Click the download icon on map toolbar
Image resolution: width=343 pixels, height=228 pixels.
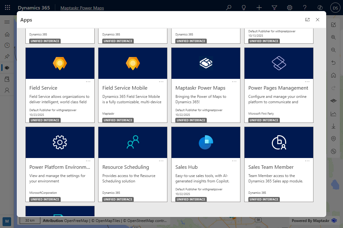333,126
